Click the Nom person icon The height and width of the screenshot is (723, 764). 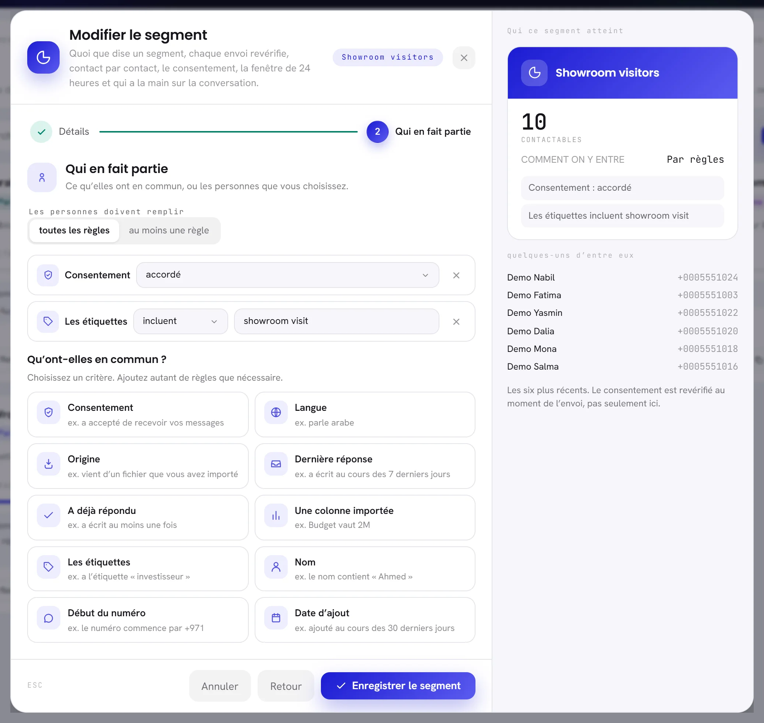pos(276,567)
